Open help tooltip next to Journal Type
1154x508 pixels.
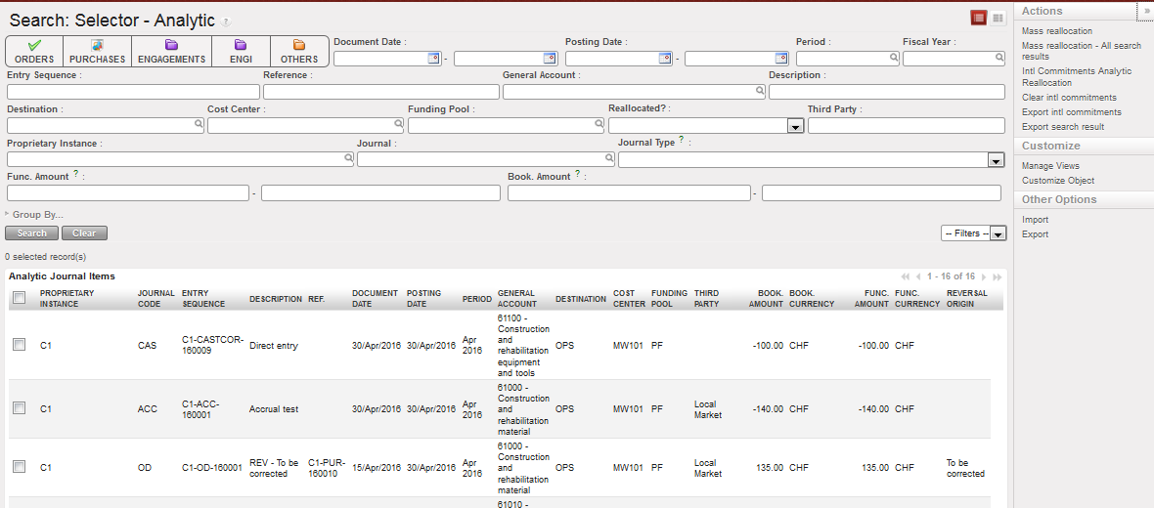pyautogui.click(x=681, y=142)
